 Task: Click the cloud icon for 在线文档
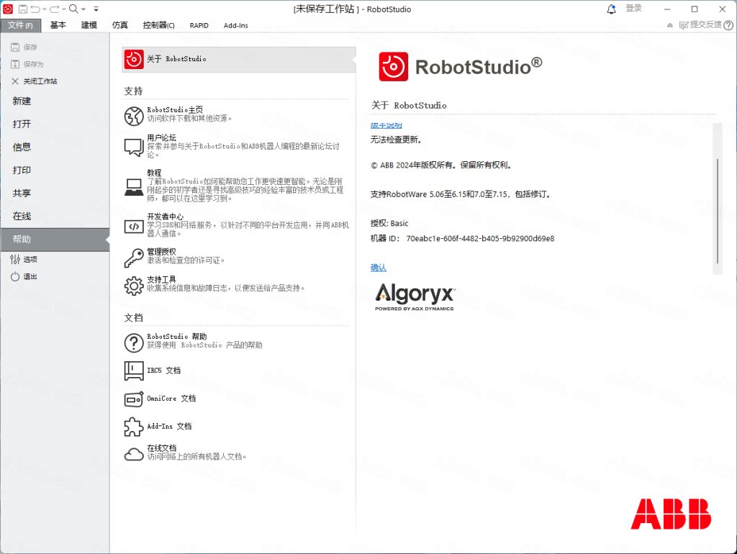tap(134, 454)
